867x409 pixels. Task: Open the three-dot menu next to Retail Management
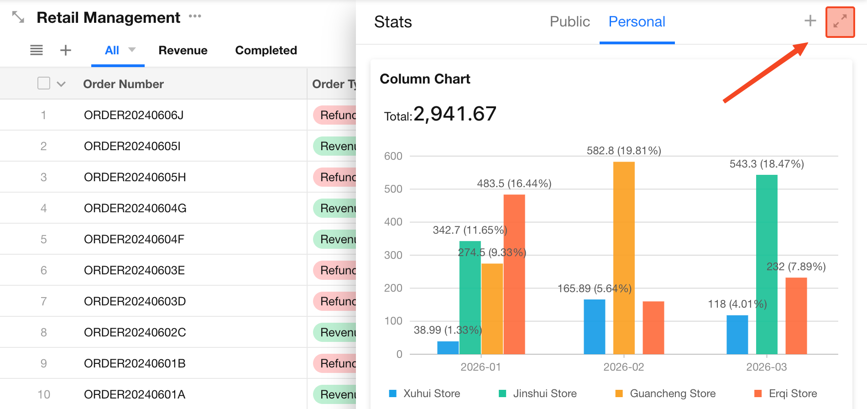click(x=195, y=16)
